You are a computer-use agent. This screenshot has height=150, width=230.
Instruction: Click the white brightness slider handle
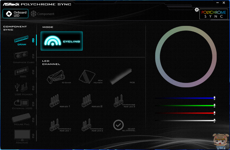coord(215,120)
